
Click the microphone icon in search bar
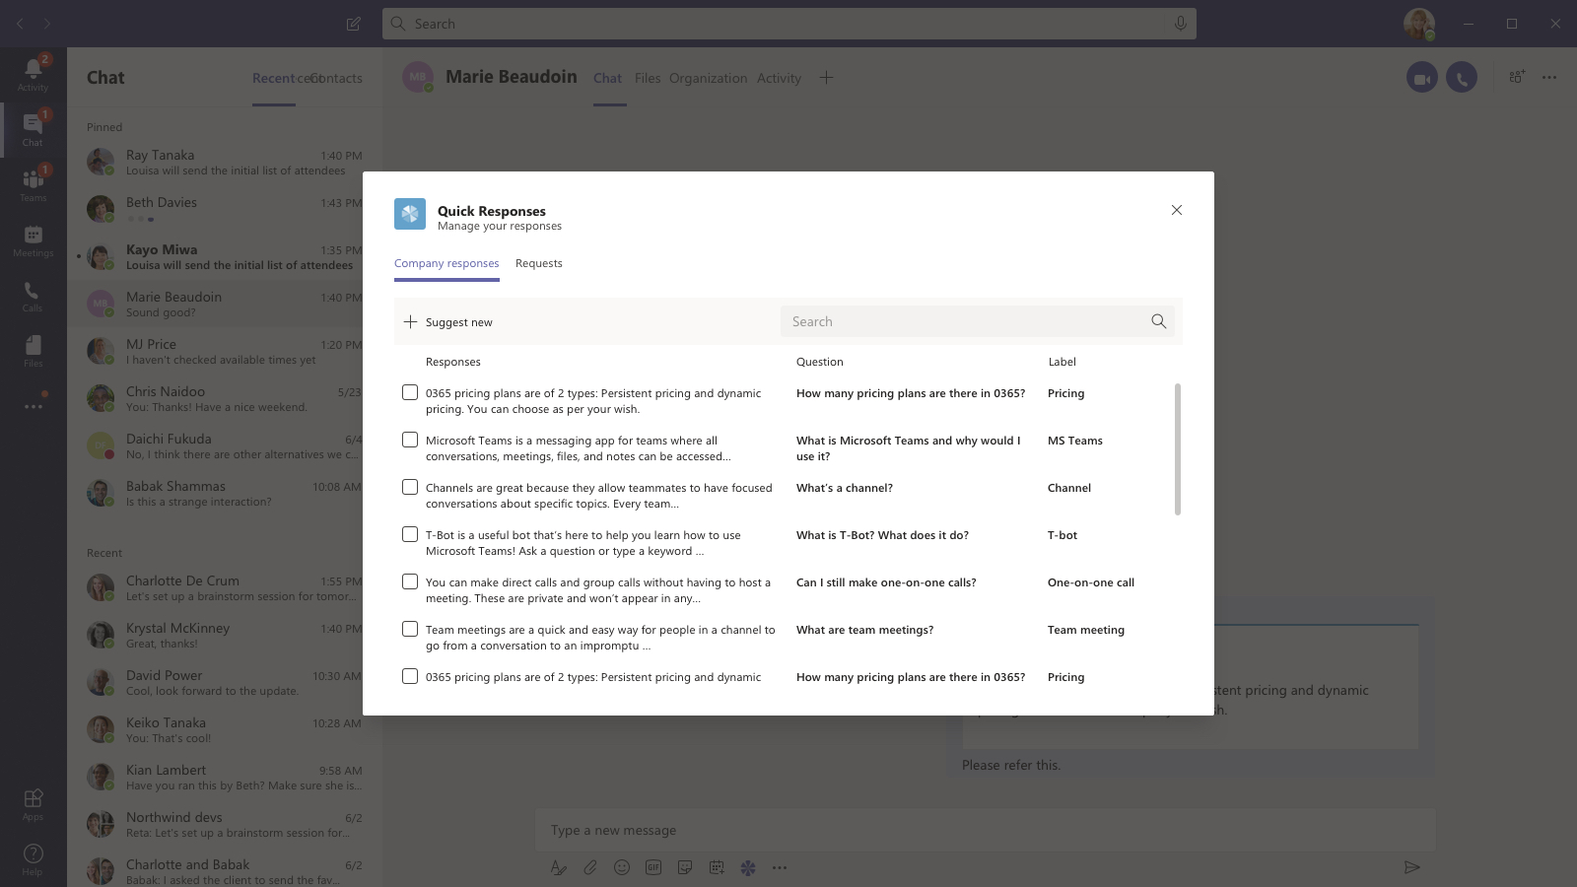tap(1180, 24)
